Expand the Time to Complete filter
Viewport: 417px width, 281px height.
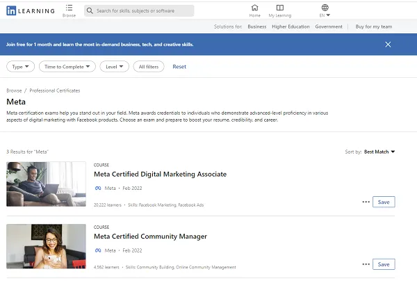67,67
